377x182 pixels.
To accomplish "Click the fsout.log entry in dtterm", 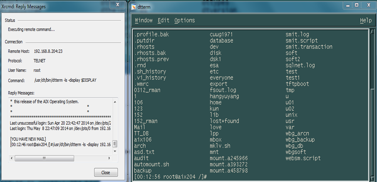I will pos(223,90).
